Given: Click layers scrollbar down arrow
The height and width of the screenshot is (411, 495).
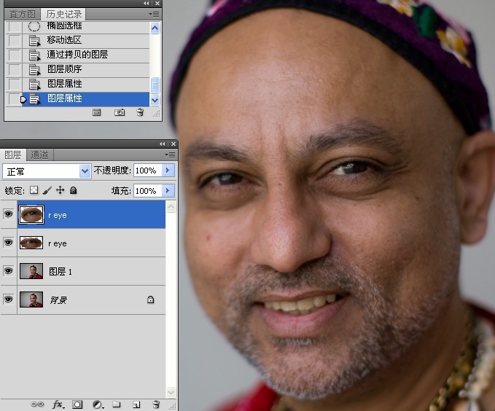Looking at the screenshot, I should [x=171, y=392].
